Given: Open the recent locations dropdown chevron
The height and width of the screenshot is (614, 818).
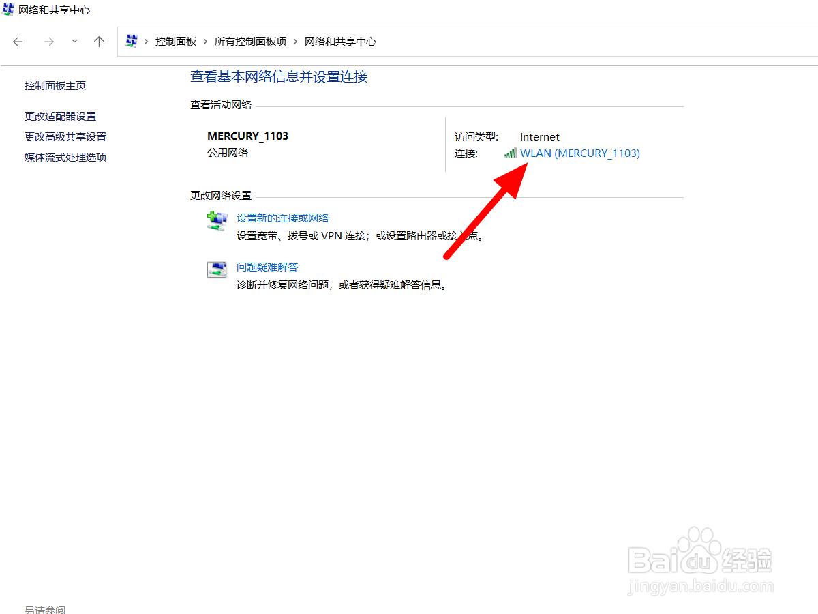Looking at the screenshot, I should point(74,41).
